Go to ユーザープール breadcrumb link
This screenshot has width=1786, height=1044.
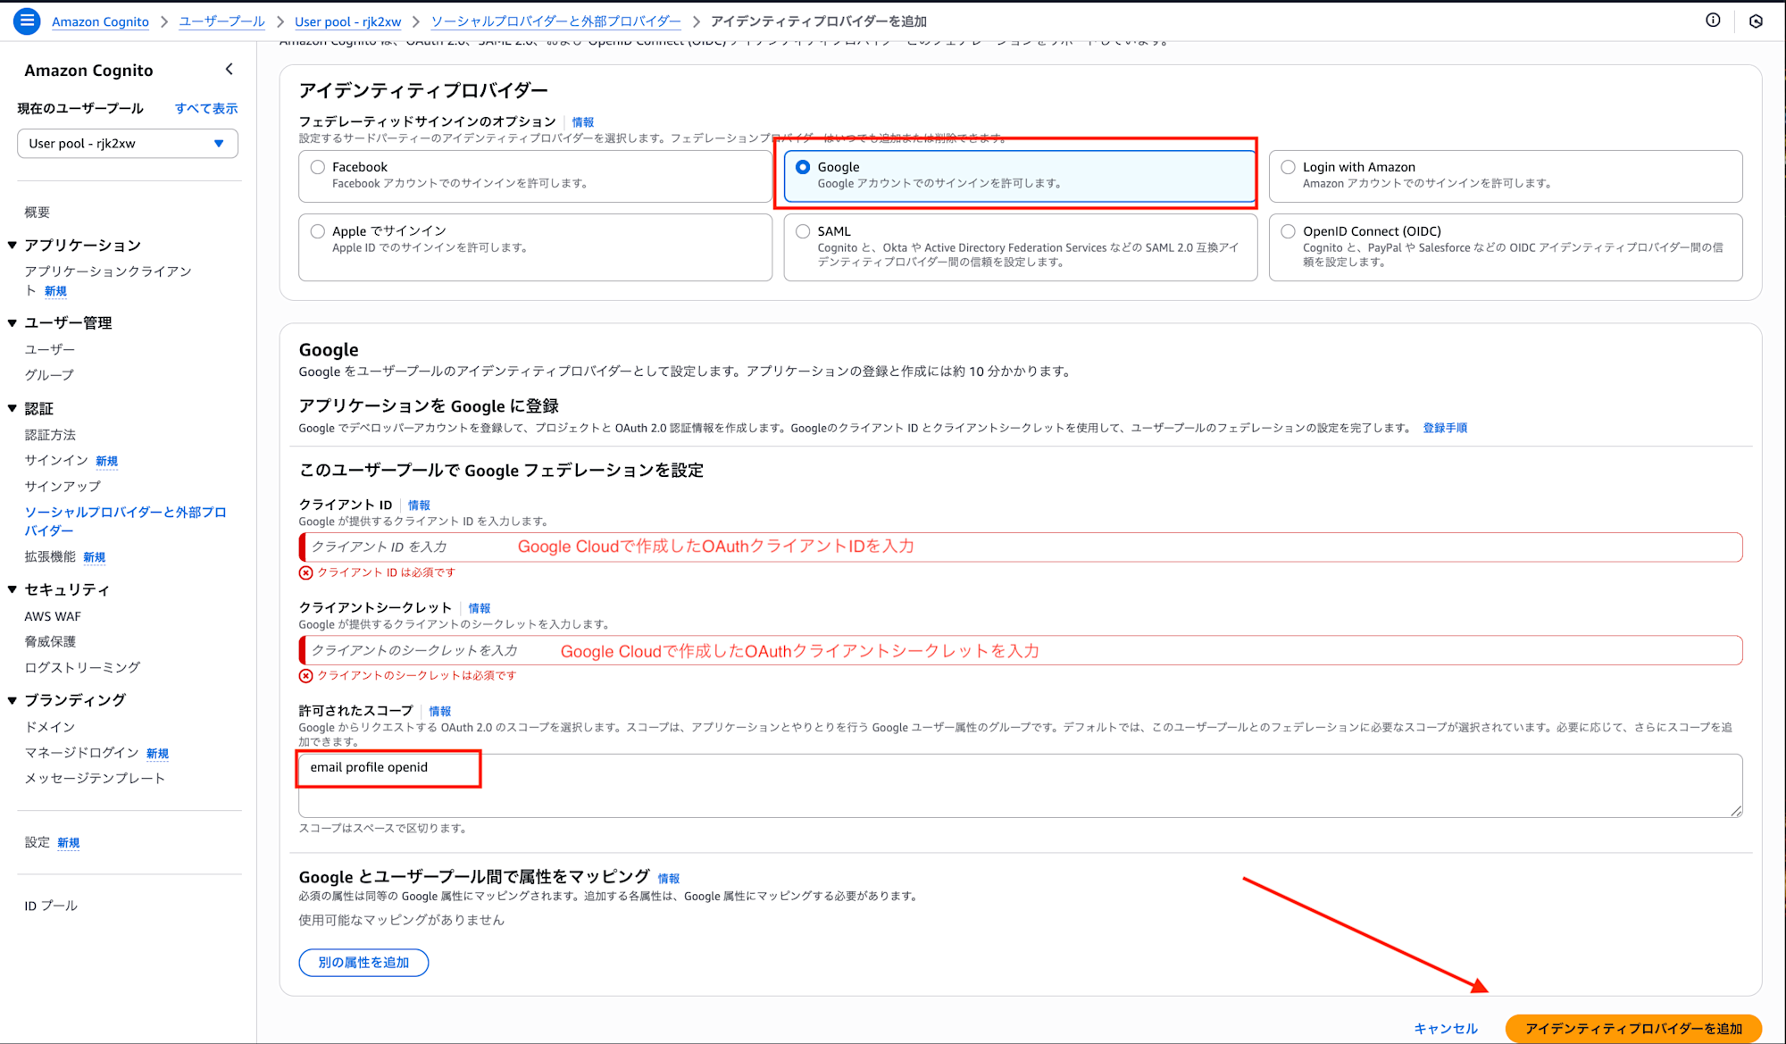click(221, 21)
